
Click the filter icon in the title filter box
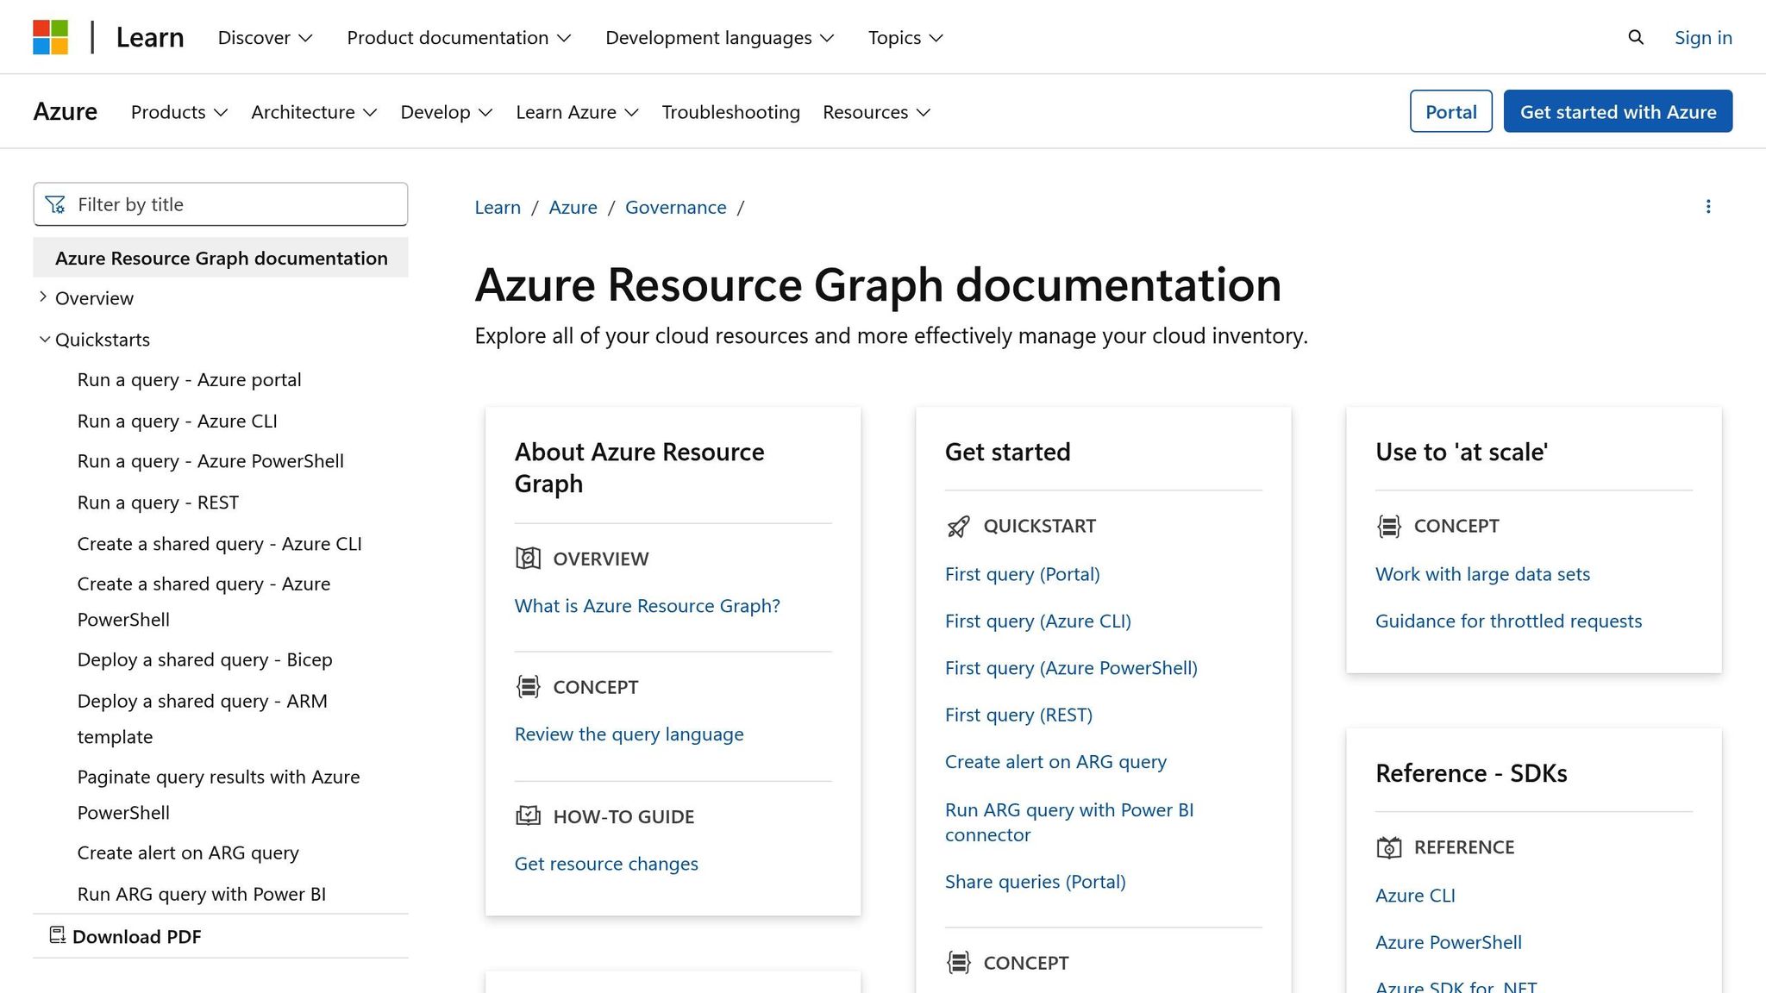pyautogui.click(x=55, y=204)
